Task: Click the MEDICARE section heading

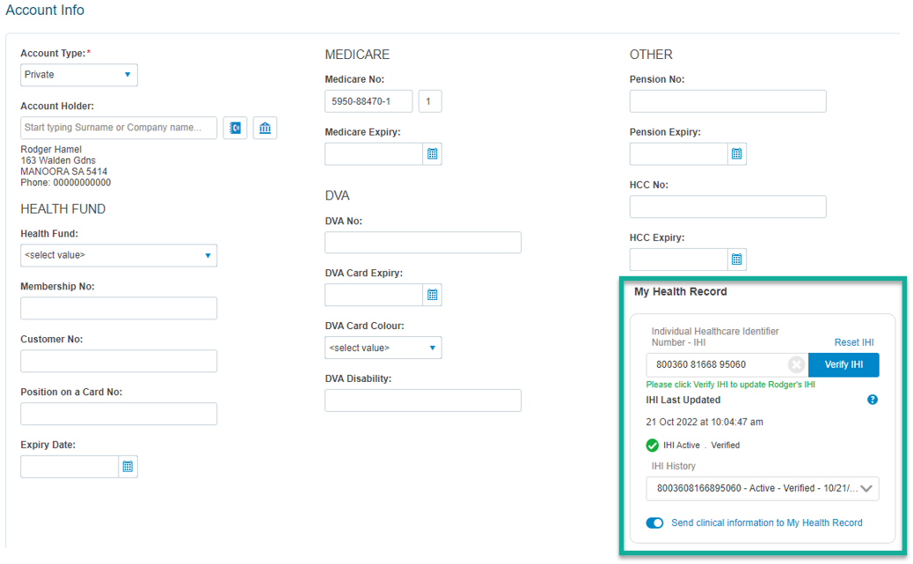Action: 357,55
